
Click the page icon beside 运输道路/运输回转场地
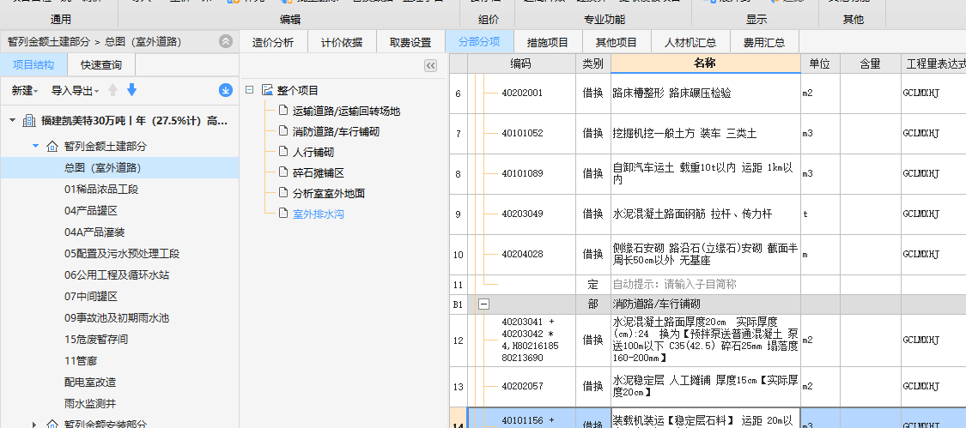[283, 111]
